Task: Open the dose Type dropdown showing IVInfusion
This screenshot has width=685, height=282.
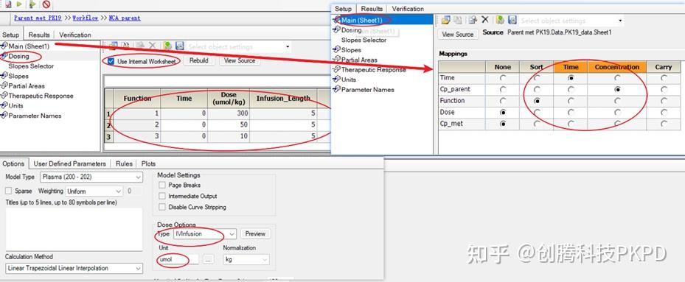Action: (x=204, y=233)
